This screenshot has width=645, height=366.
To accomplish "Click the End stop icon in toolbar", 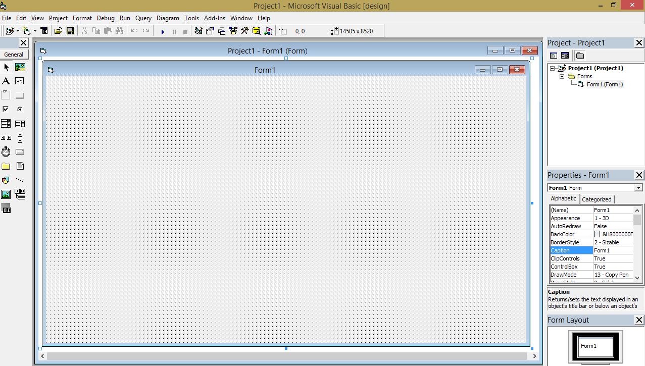I will (185, 31).
